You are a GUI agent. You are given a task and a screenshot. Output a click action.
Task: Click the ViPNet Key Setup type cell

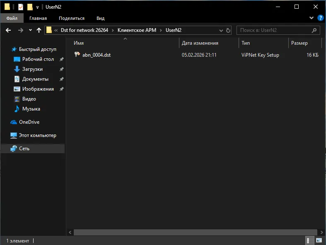coord(260,55)
